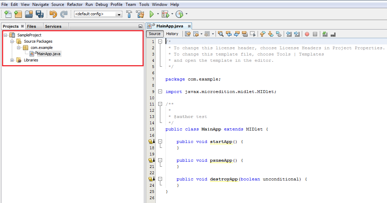
Task: Click the Uncomment lines icon
Action: [x=333, y=34]
